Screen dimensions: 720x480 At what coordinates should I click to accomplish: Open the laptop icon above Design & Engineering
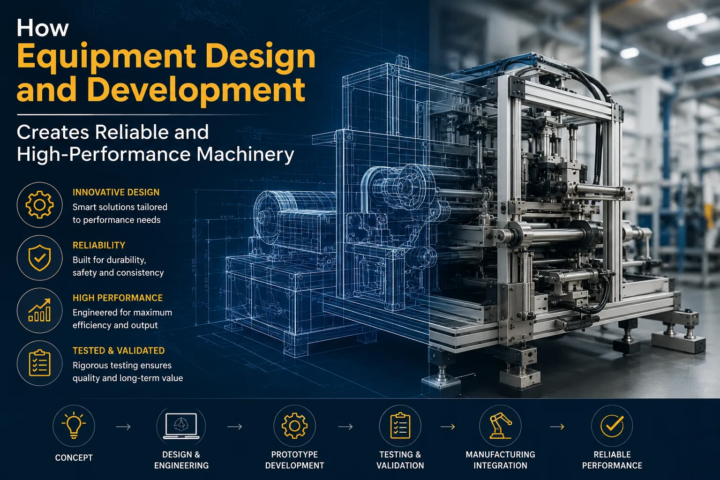(181, 426)
